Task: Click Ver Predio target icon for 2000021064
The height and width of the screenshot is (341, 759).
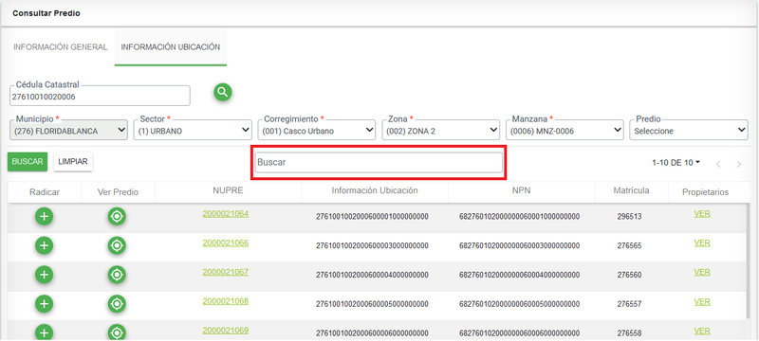Action: (x=117, y=217)
